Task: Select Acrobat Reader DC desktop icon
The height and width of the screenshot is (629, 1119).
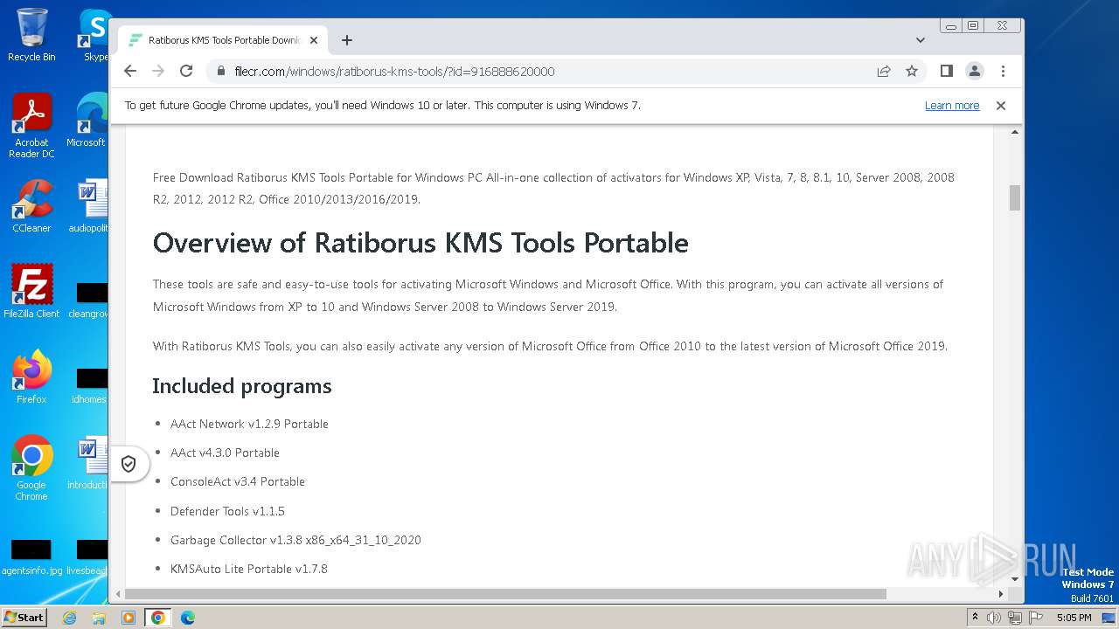Action: point(31,126)
